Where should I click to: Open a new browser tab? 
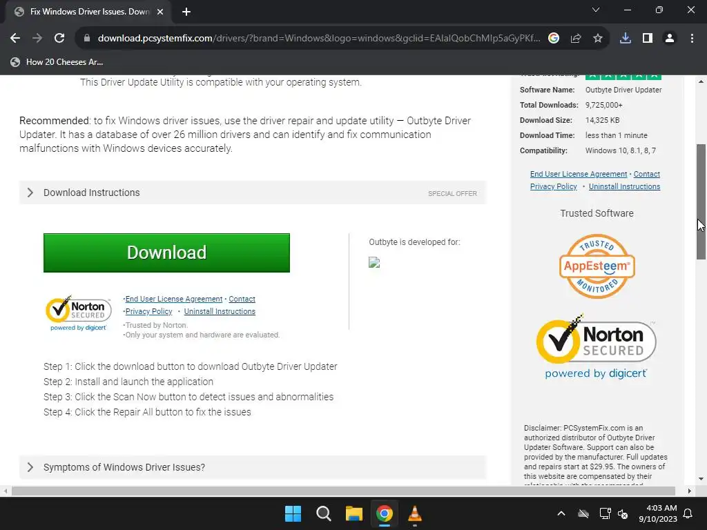coord(186,12)
